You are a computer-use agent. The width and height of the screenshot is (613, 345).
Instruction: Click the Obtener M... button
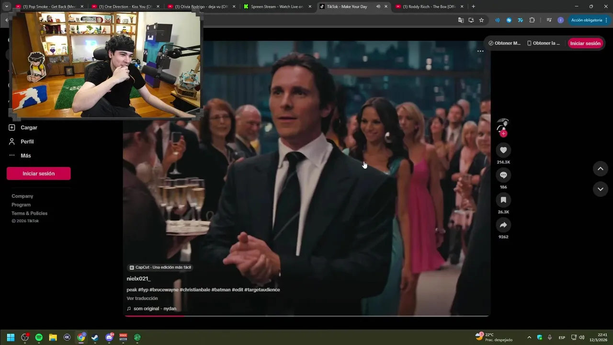point(504,43)
